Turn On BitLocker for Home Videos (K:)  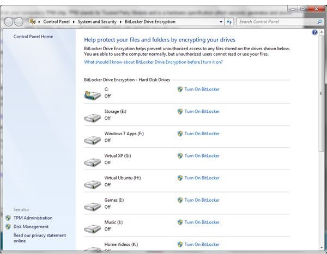202,244
